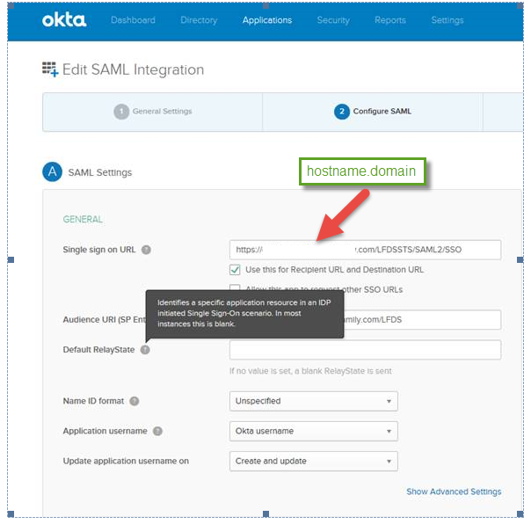Uncheck Use this for Recipient URL checkbox
The height and width of the screenshot is (524, 531).
(x=235, y=270)
